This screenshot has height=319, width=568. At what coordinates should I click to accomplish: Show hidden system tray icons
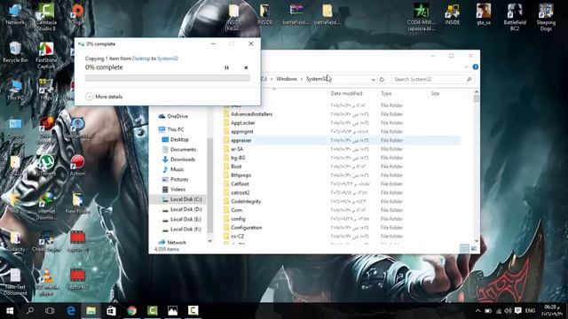pos(478,311)
